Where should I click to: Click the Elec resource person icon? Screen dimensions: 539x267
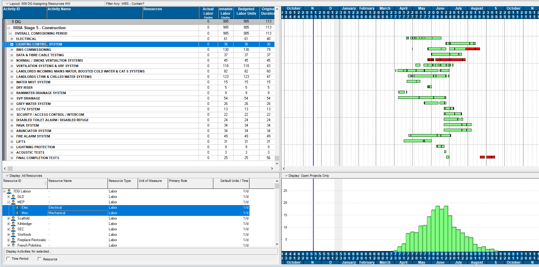18,207
